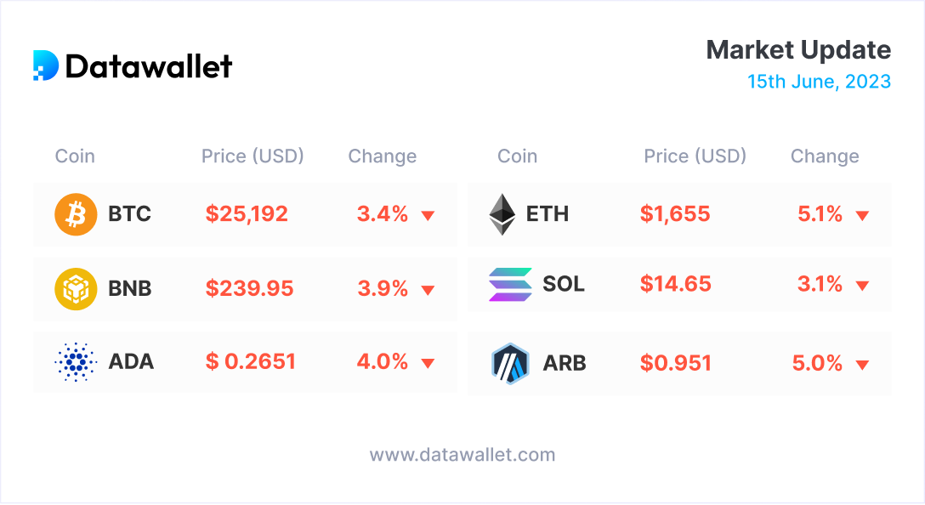925x505 pixels.
Task: Click the Datawallet brand name text
Action: pyautogui.click(x=149, y=66)
